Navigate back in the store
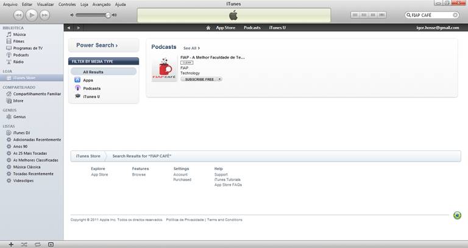This screenshot has height=248, width=468. point(69,28)
